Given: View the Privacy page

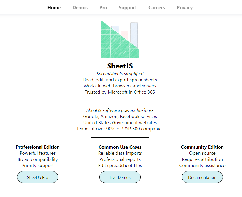Looking at the screenshot, I should (185, 8).
